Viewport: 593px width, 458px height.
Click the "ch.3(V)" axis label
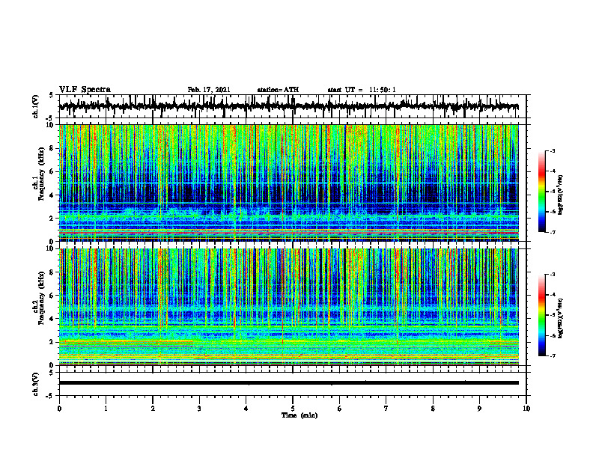36,384
